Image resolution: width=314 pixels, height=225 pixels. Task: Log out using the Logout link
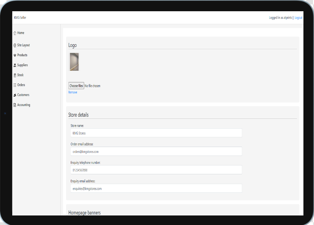[x=298, y=18]
